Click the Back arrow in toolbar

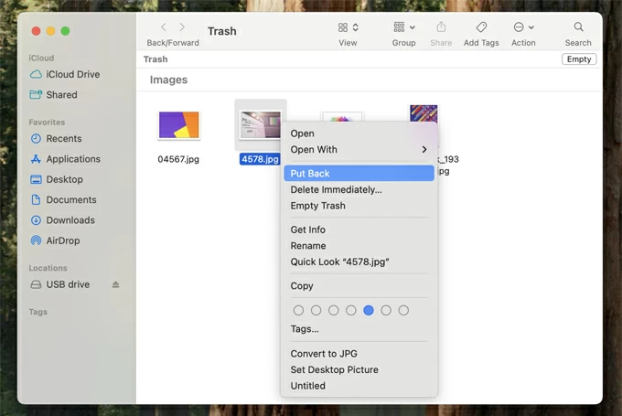coord(164,28)
